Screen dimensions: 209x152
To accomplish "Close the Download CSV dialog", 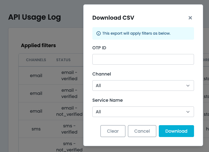I will pyautogui.click(x=190, y=18).
